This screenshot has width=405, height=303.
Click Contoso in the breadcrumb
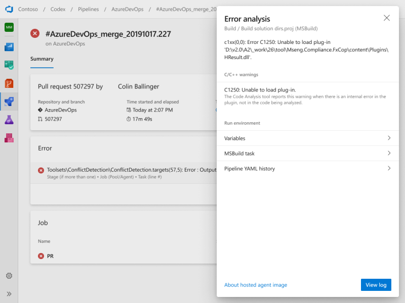pos(28,9)
